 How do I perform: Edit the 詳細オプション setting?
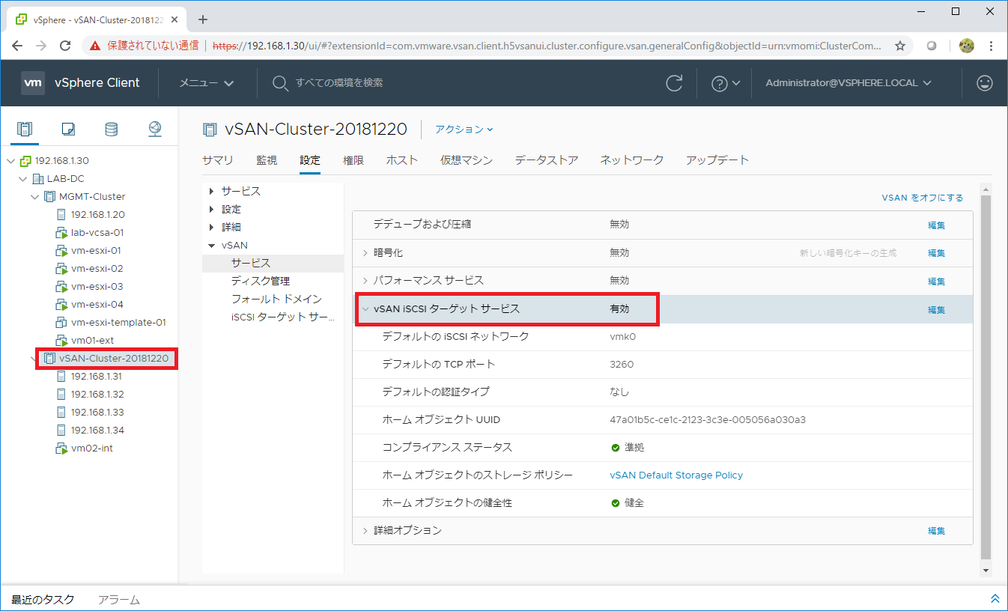pos(937,531)
